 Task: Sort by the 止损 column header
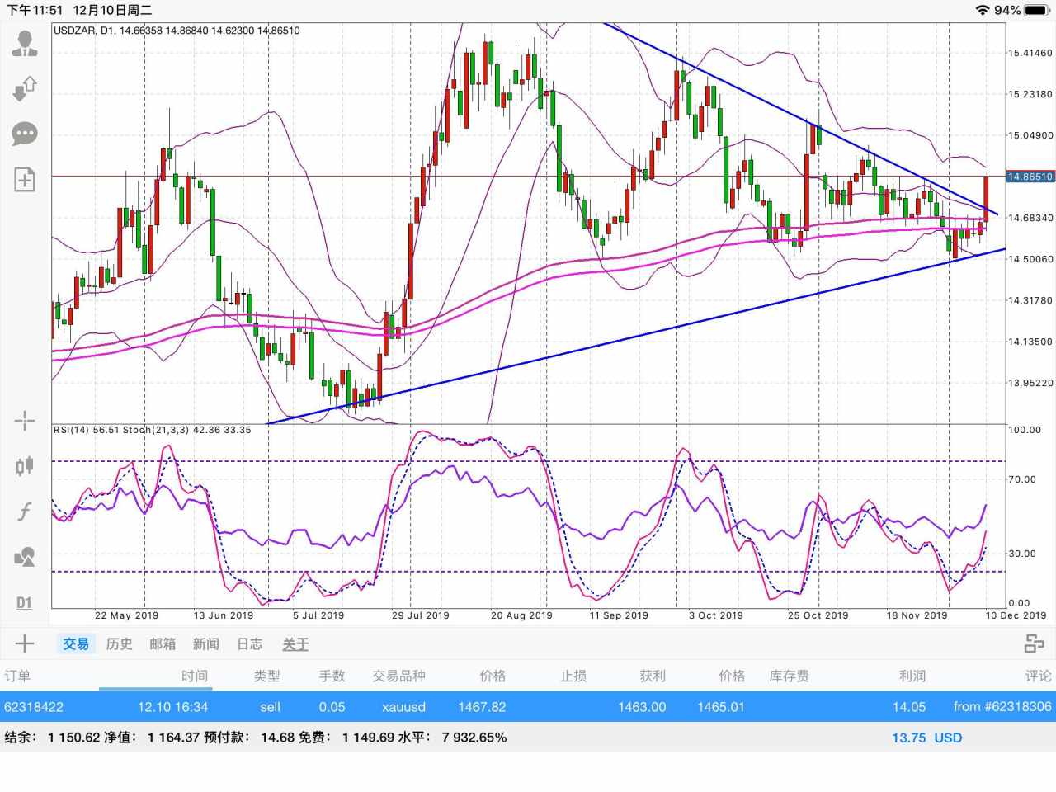[573, 676]
